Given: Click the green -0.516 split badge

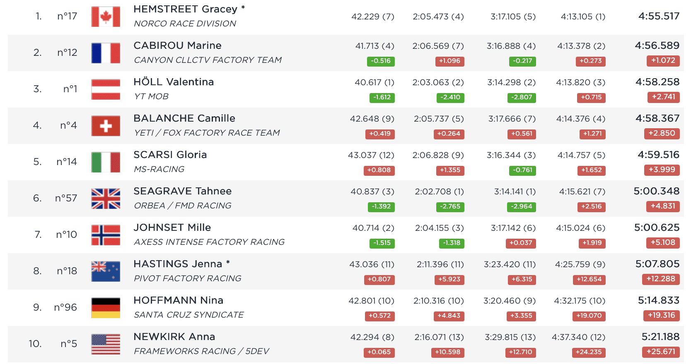Looking at the screenshot, I should point(381,61).
